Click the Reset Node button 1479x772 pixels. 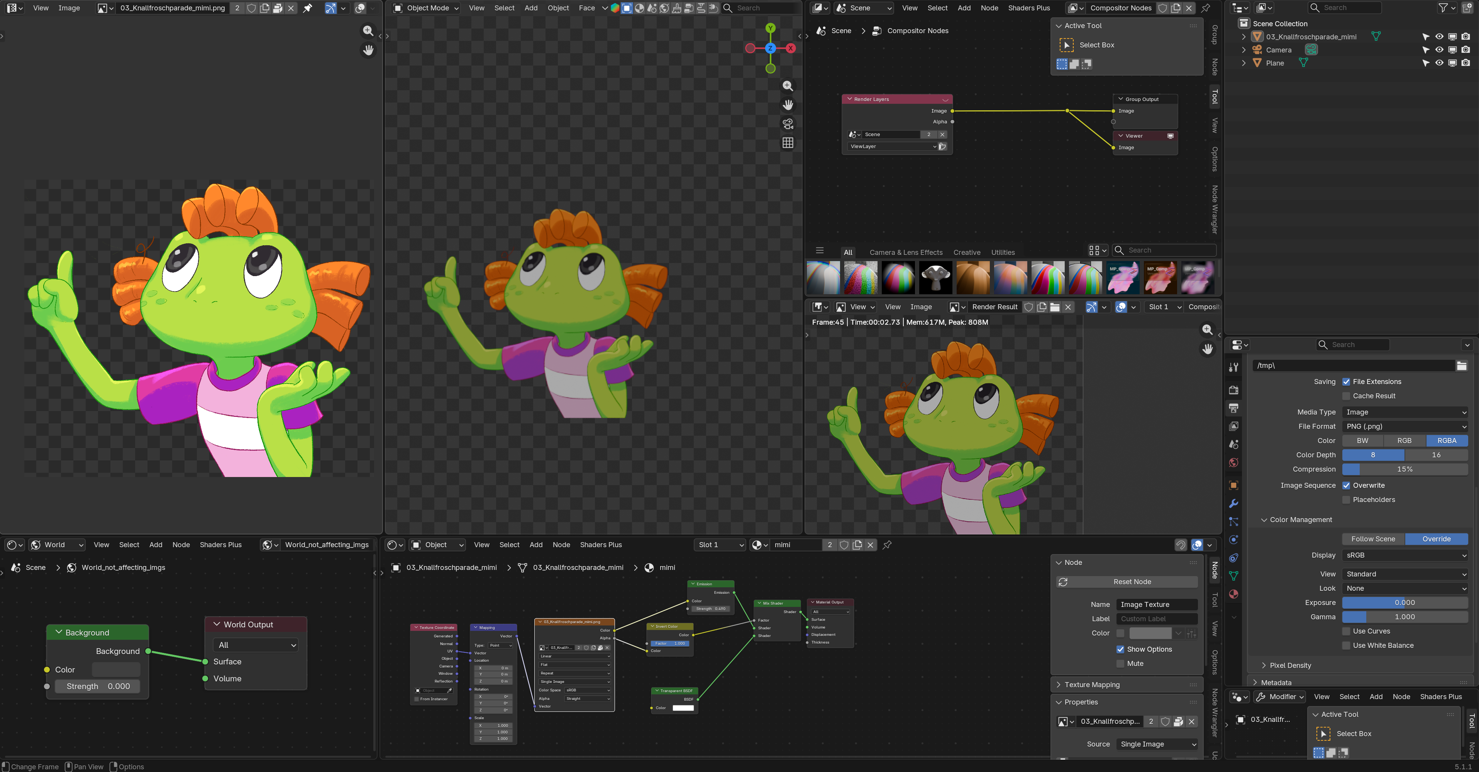tap(1127, 582)
